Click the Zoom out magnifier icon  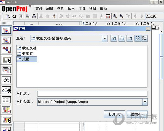click(122, 16)
